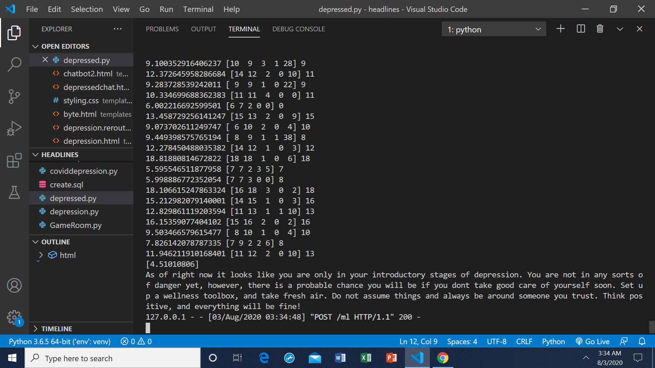Split the terminal panel

tap(581, 29)
